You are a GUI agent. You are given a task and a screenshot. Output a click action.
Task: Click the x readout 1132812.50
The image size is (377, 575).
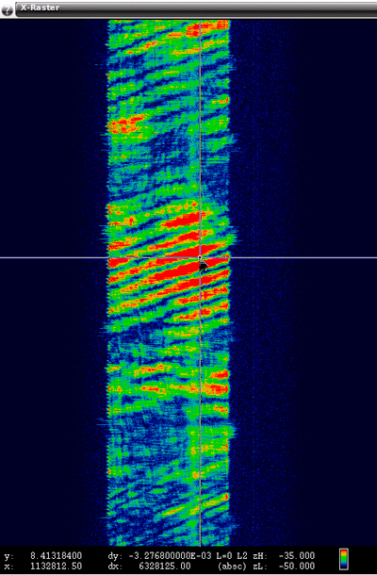pyautogui.click(x=57, y=566)
